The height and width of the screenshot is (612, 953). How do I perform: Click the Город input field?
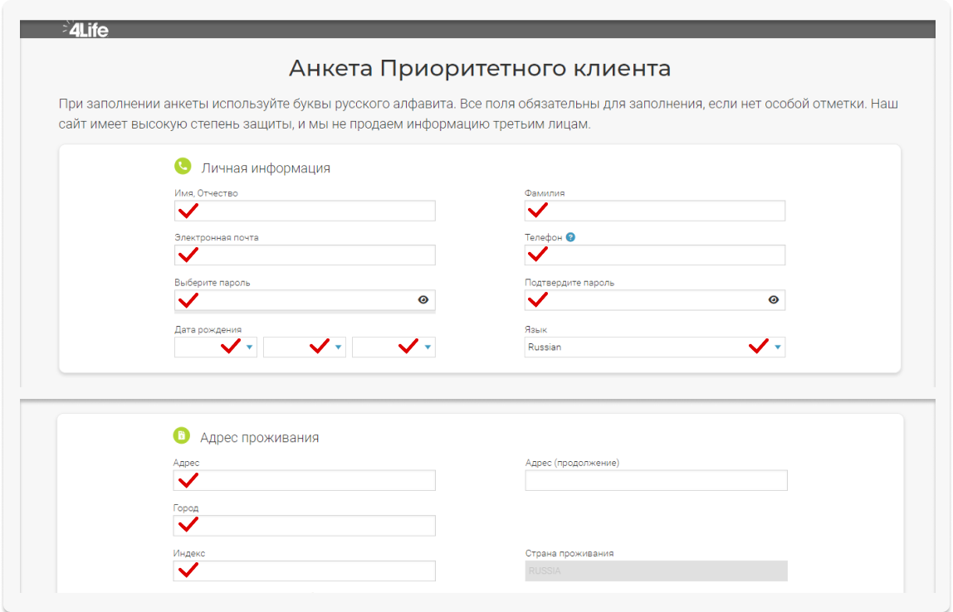[x=315, y=526]
